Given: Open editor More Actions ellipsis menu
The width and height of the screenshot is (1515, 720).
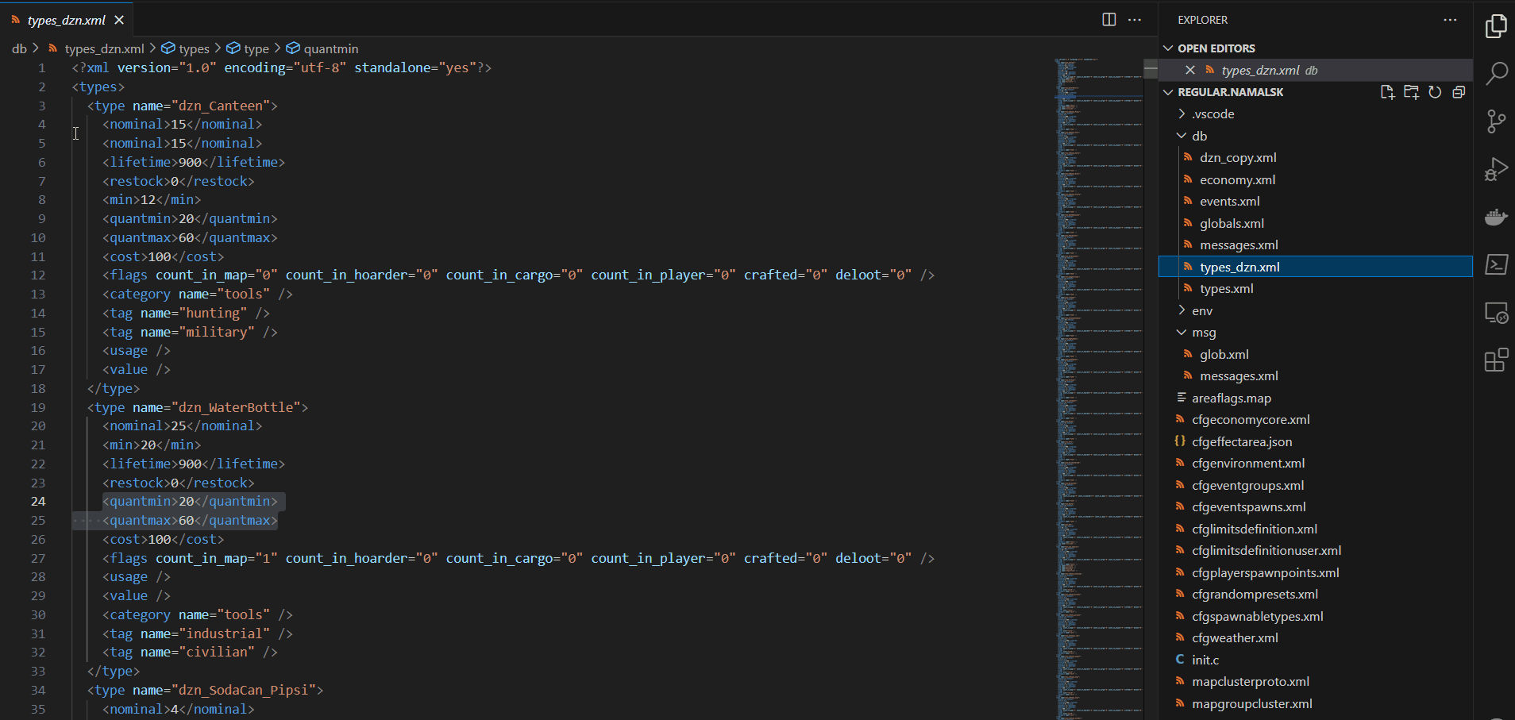Looking at the screenshot, I should tap(1135, 20).
